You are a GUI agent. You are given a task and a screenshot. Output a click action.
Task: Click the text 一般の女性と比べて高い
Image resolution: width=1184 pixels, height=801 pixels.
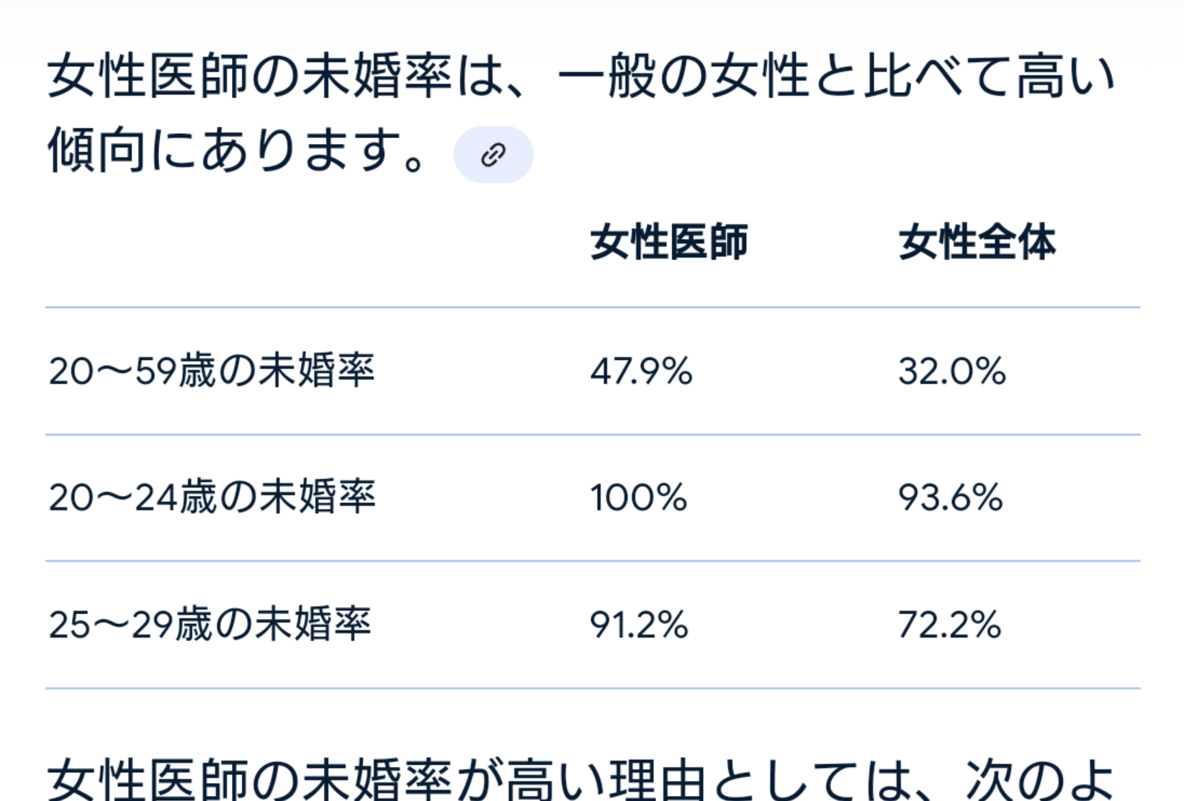tap(837, 76)
